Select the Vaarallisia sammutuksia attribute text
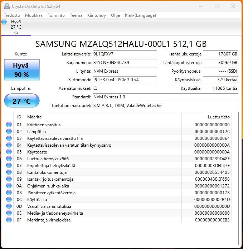The image size is (243, 249). coord(49,206)
